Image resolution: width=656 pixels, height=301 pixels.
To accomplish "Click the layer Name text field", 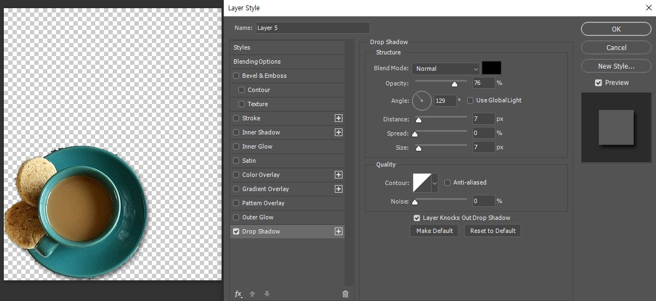I will coord(313,28).
